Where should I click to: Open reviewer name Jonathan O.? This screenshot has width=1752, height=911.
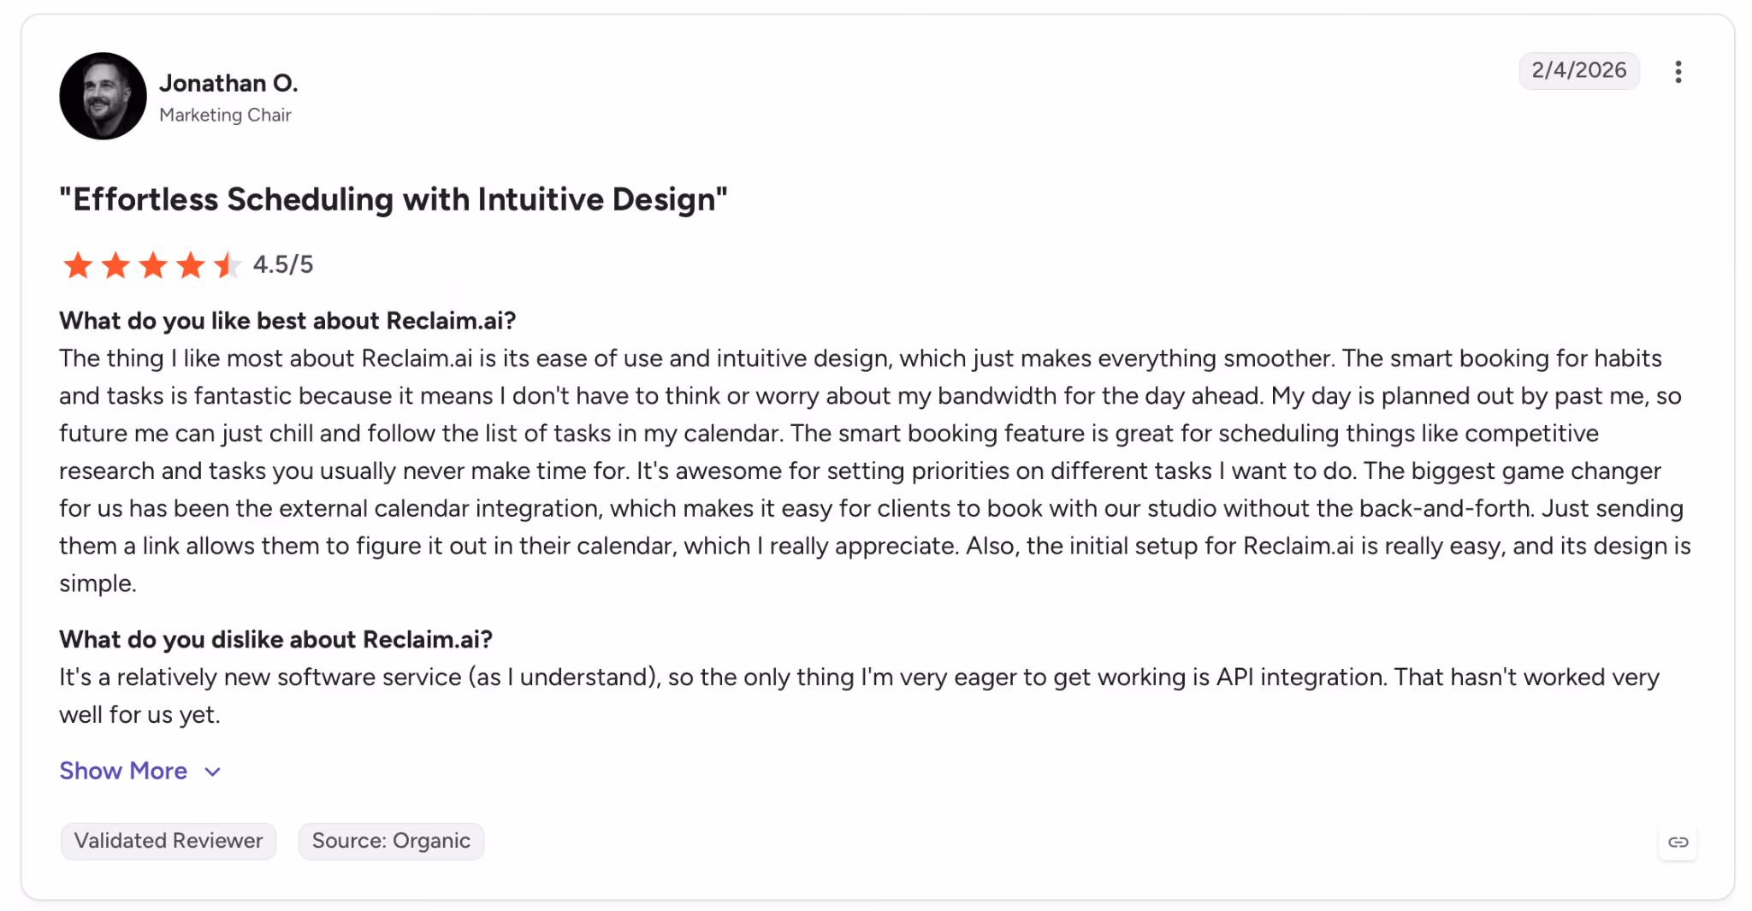tap(228, 83)
